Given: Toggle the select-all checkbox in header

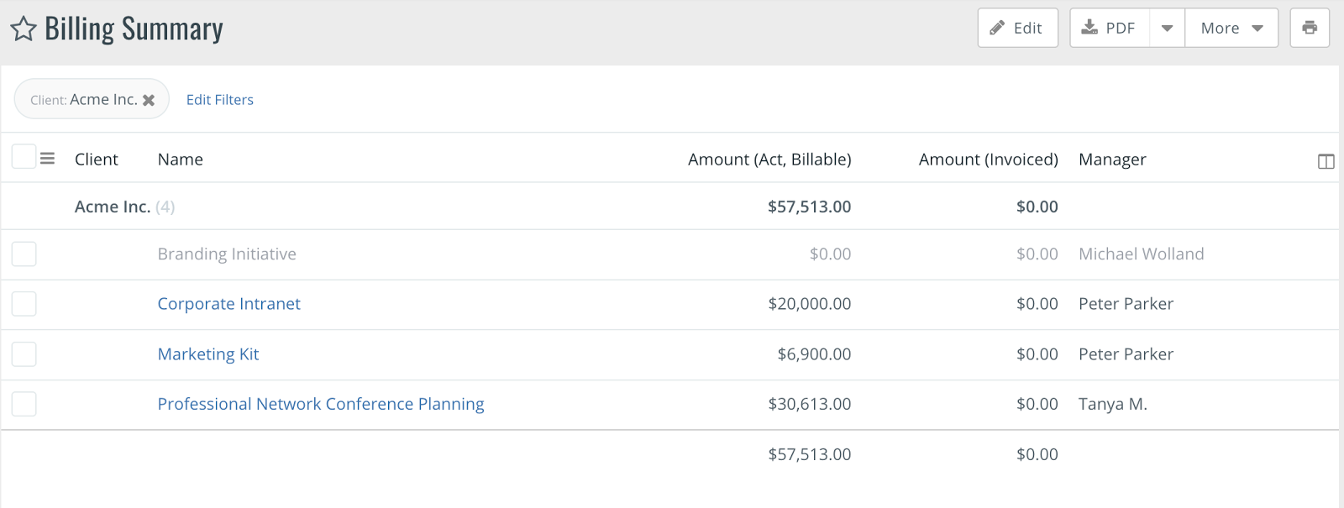Looking at the screenshot, I should [24, 156].
